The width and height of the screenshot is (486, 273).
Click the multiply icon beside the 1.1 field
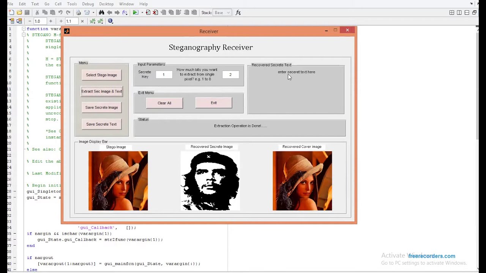[82, 21]
